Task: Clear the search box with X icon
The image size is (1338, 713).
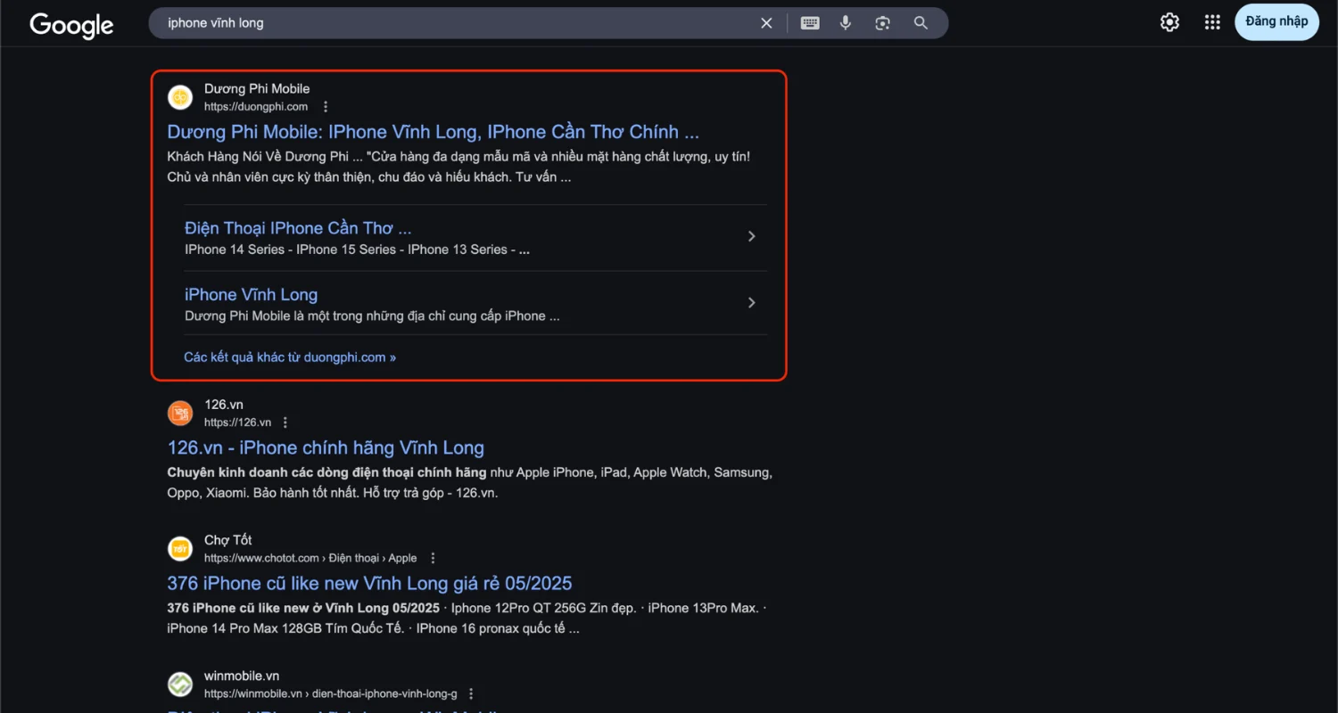Action: click(x=766, y=23)
